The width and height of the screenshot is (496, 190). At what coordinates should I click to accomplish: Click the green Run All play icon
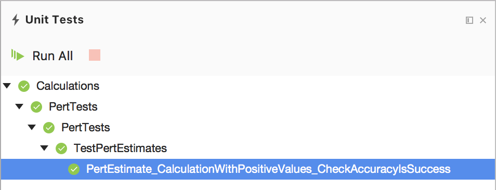(x=18, y=55)
